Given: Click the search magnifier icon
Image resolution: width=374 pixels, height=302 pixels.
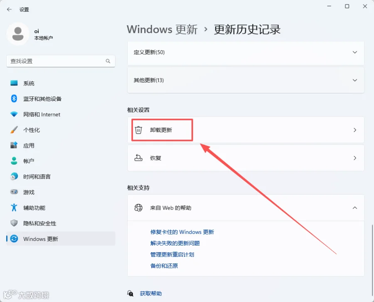Looking at the screenshot, I should [x=108, y=61].
